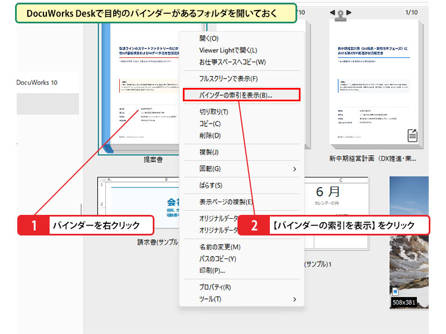Click the small file badge on the photo
Image resolution: width=446 pixels, height=334 pixels.
tap(395, 291)
